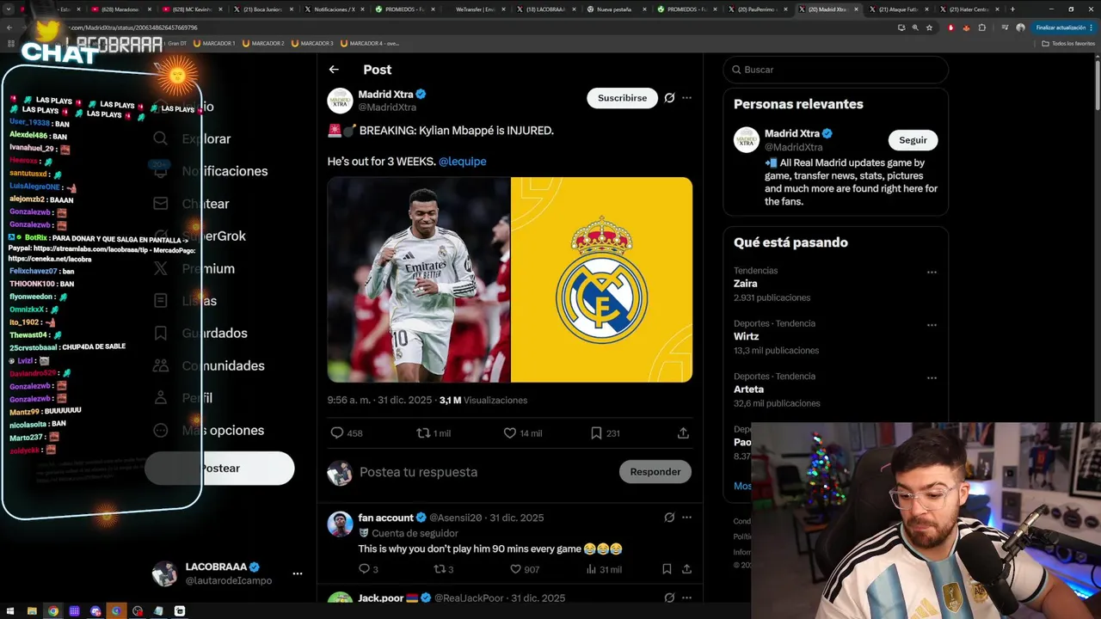This screenshot has height=619, width=1101.
Task: Subscribe to Madrid Xtra with Suscribirse
Action: [622, 98]
